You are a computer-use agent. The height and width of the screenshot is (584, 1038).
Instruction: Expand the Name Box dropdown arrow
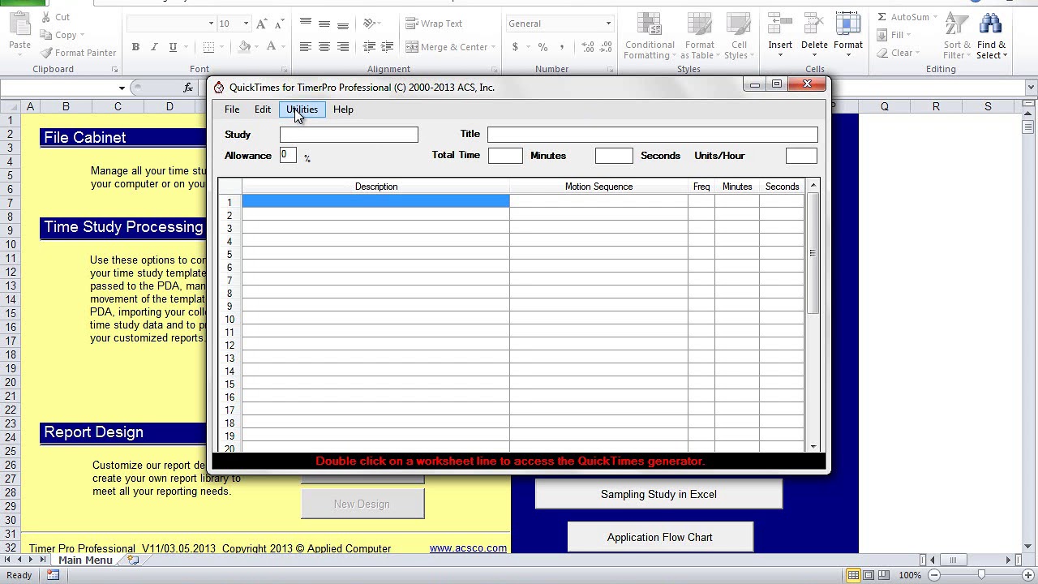point(122,88)
